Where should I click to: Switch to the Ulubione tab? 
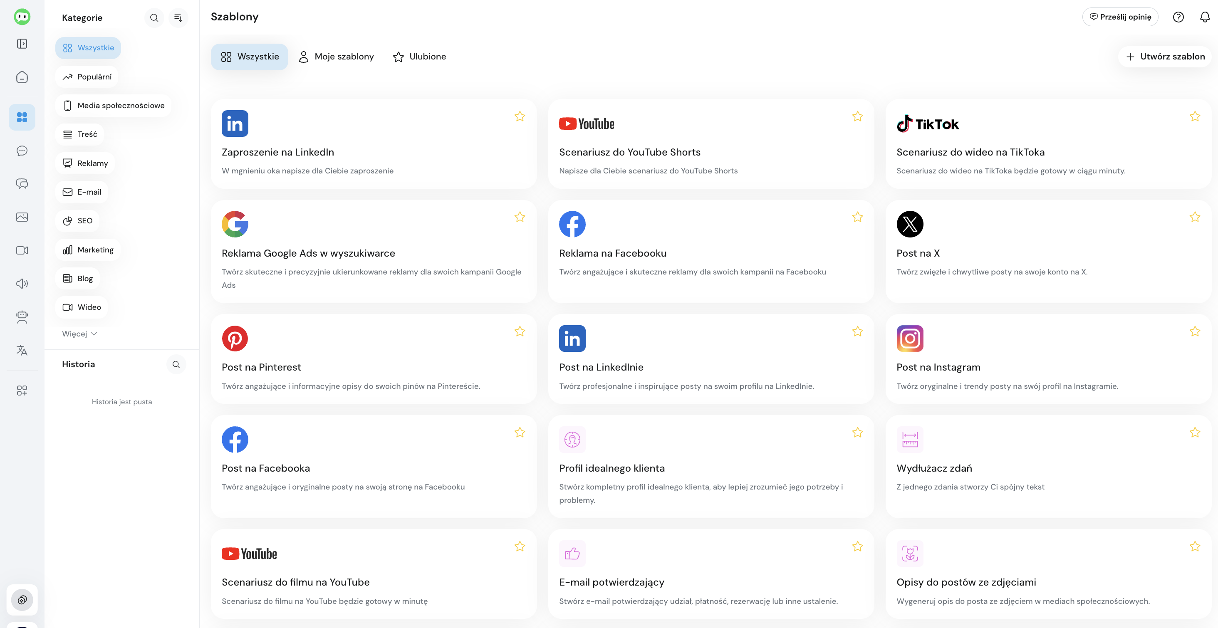pos(419,57)
